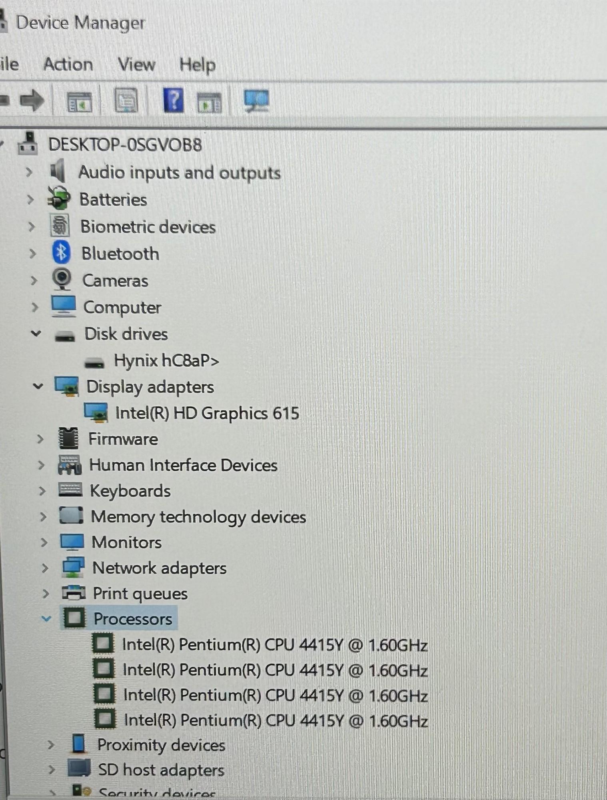Expand the Audio inputs and outputs node
This screenshot has width=607, height=800.
click(29, 172)
